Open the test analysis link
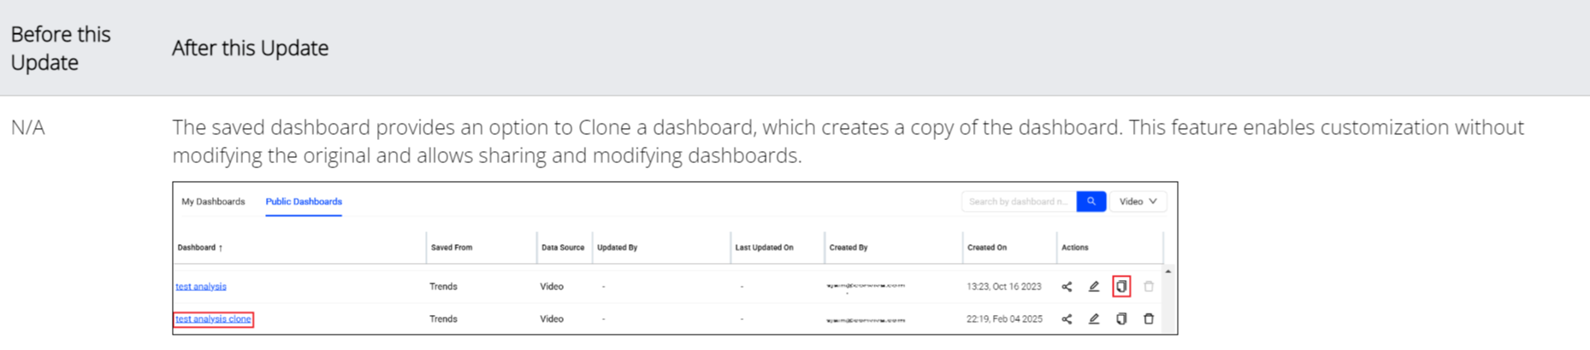 [x=201, y=287]
